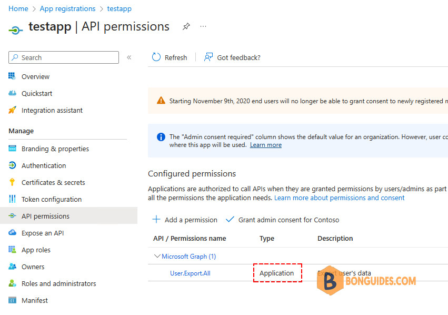Click the orange warning triangle icon

pos(161,101)
